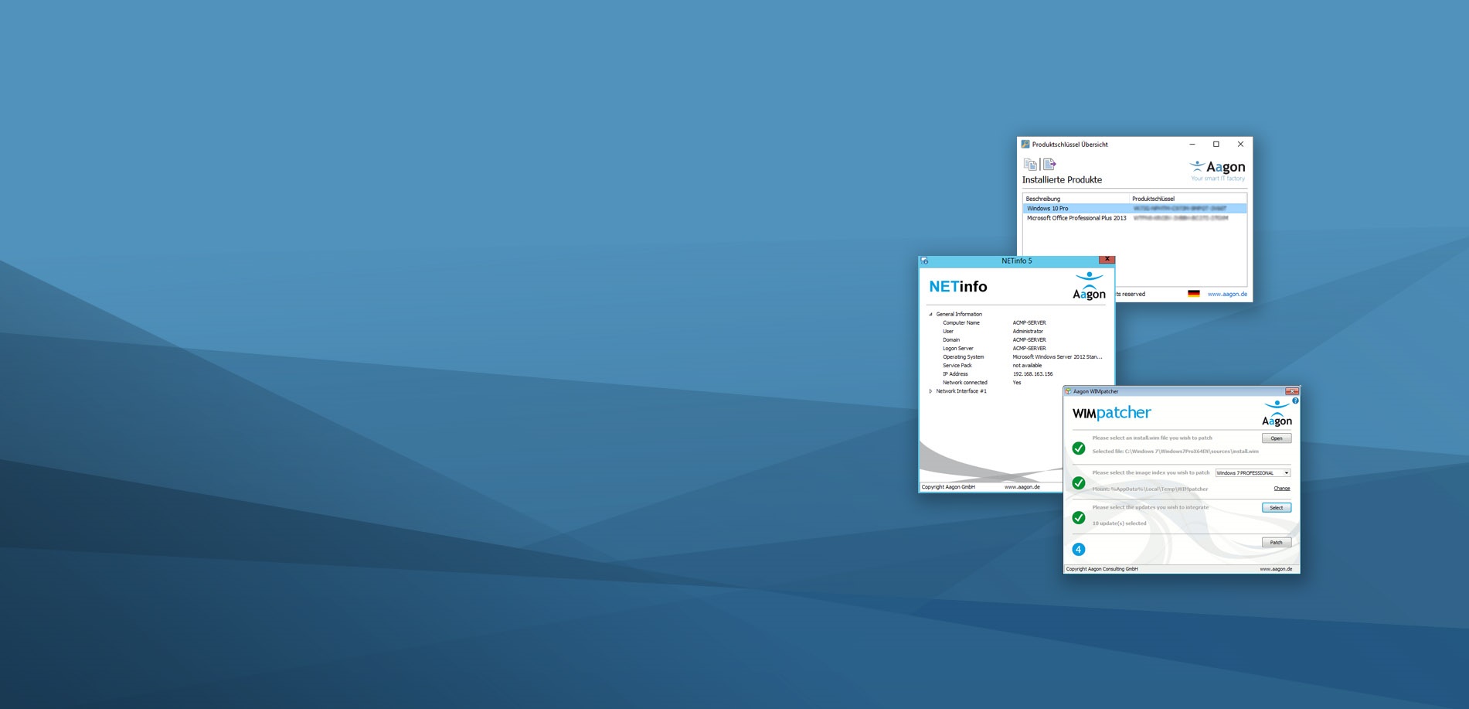This screenshot has height=709, width=1469.
Task: Close the NETinfo 5 window
Action: (1107, 260)
